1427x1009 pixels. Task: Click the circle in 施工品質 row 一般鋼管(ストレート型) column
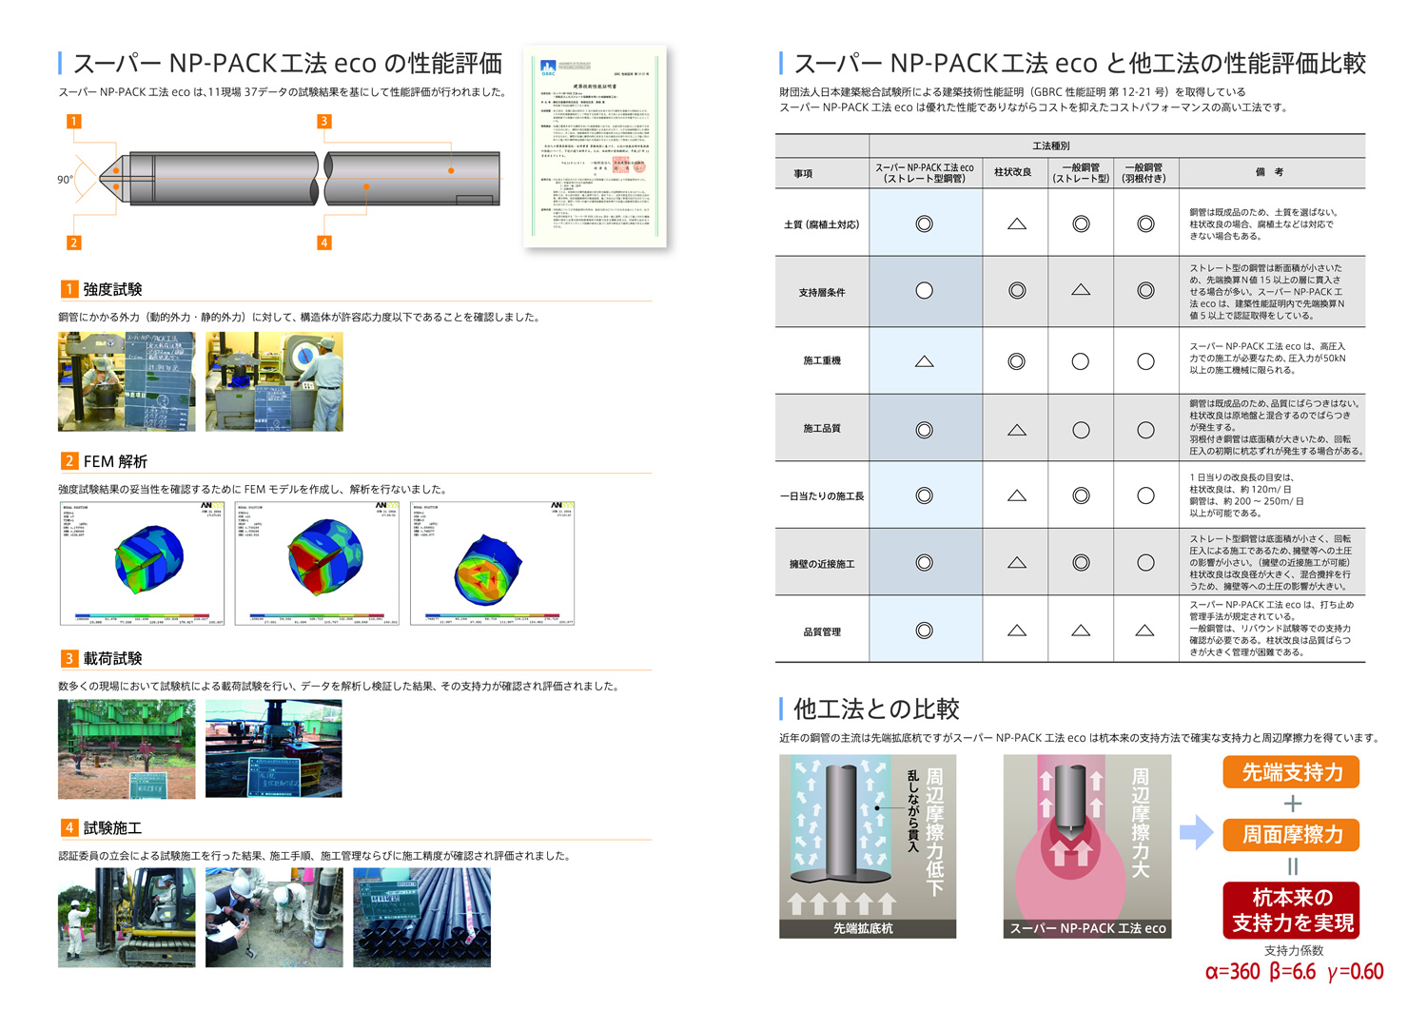tap(1081, 430)
